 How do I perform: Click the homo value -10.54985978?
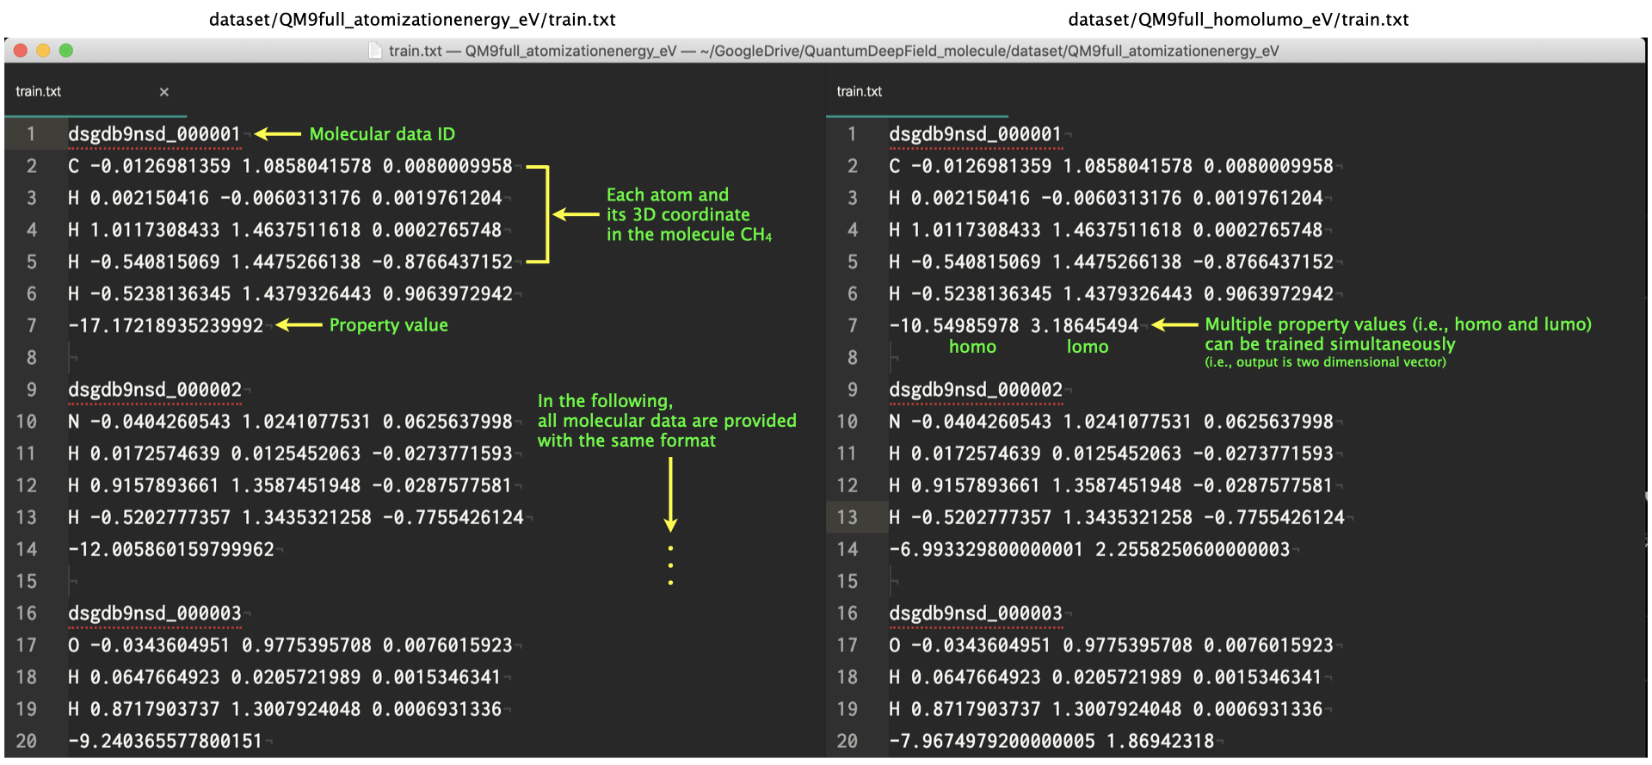(x=954, y=326)
